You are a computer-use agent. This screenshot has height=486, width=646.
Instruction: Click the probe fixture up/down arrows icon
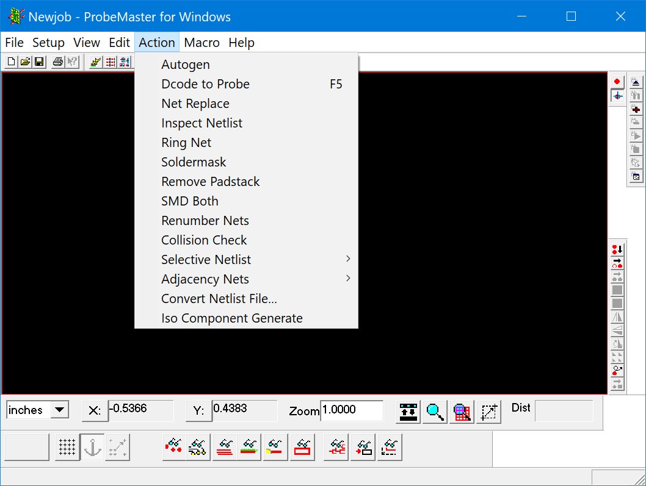coord(408,412)
